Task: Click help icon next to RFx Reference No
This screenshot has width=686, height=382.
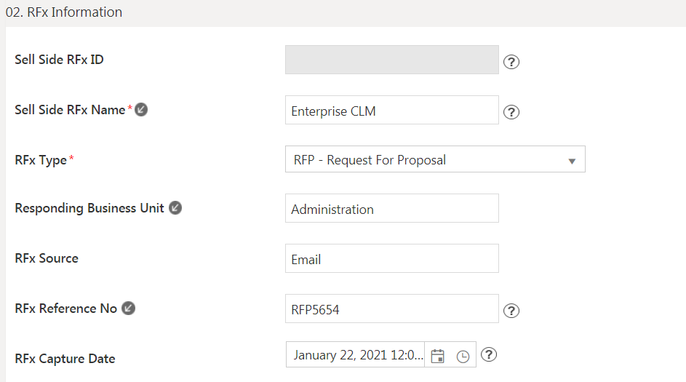Action: click(511, 311)
